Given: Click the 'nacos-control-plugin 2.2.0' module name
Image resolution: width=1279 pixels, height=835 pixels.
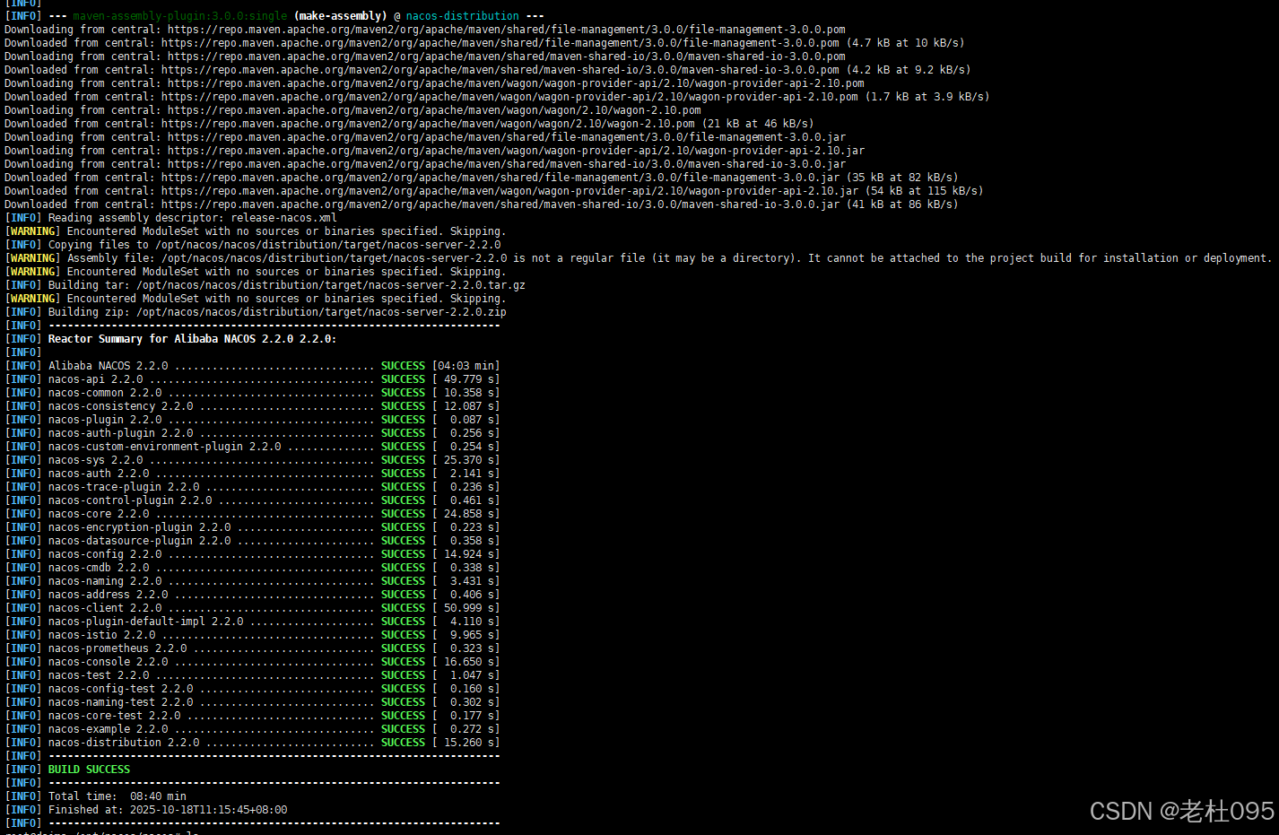Looking at the screenshot, I should coord(130,500).
